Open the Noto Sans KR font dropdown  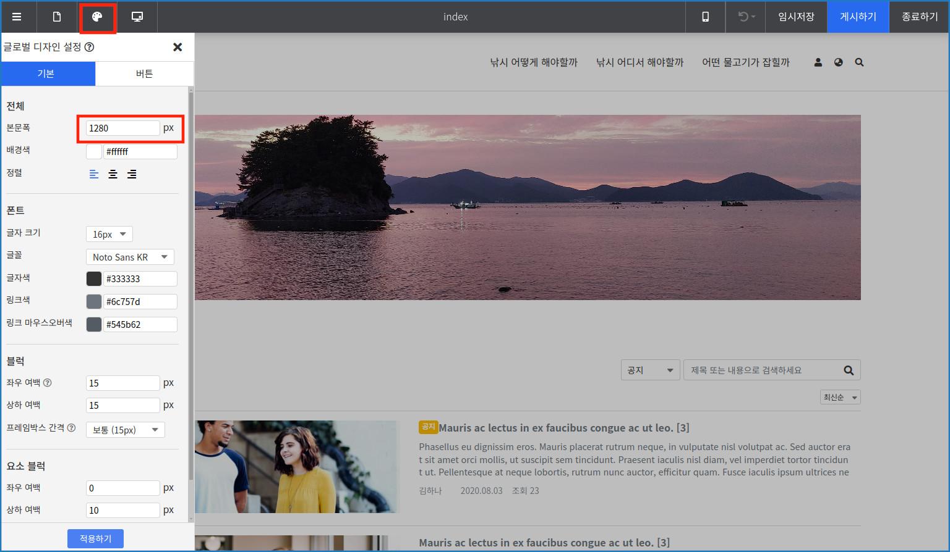point(130,257)
